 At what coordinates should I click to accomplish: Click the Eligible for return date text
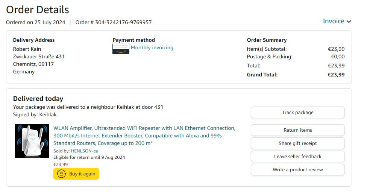pyautogui.click(x=89, y=157)
